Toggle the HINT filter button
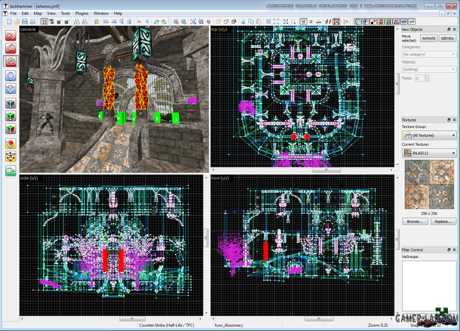Screen dimensions: 460x331 [x=404, y=22]
